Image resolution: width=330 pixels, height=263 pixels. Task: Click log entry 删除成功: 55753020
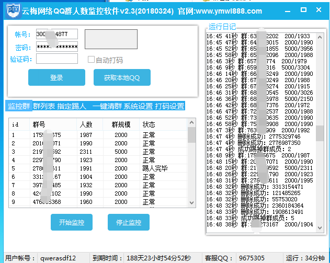(252, 199)
